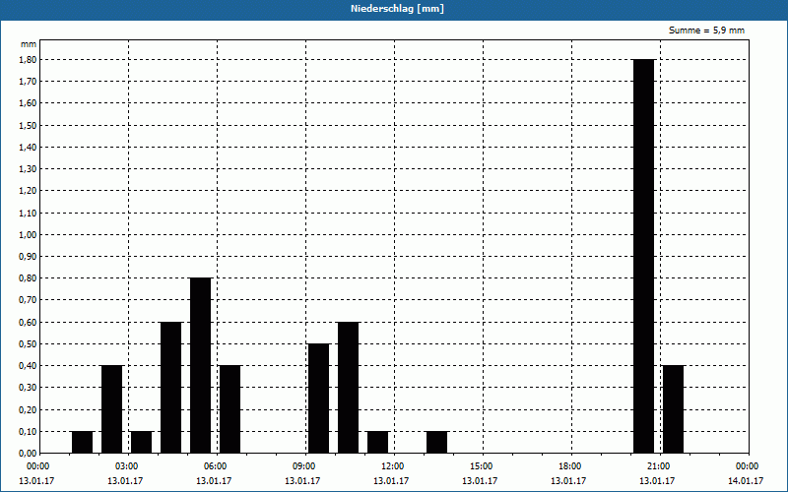Image resolution: width=788 pixels, height=492 pixels.
Task: Click the 1,00 y-axis label
Action: [28, 234]
